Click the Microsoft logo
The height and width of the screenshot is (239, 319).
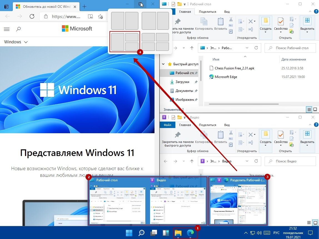tap(77, 28)
